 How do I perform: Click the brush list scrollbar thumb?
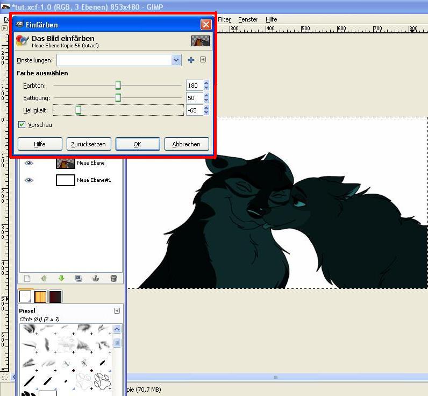[x=117, y=343]
